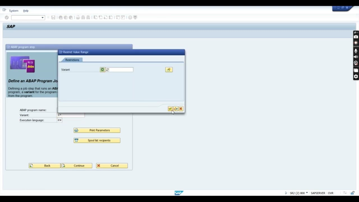The height and width of the screenshot is (202, 359).
Task: Click the Next Page toolbar icon
Action: (x=105, y=17)
